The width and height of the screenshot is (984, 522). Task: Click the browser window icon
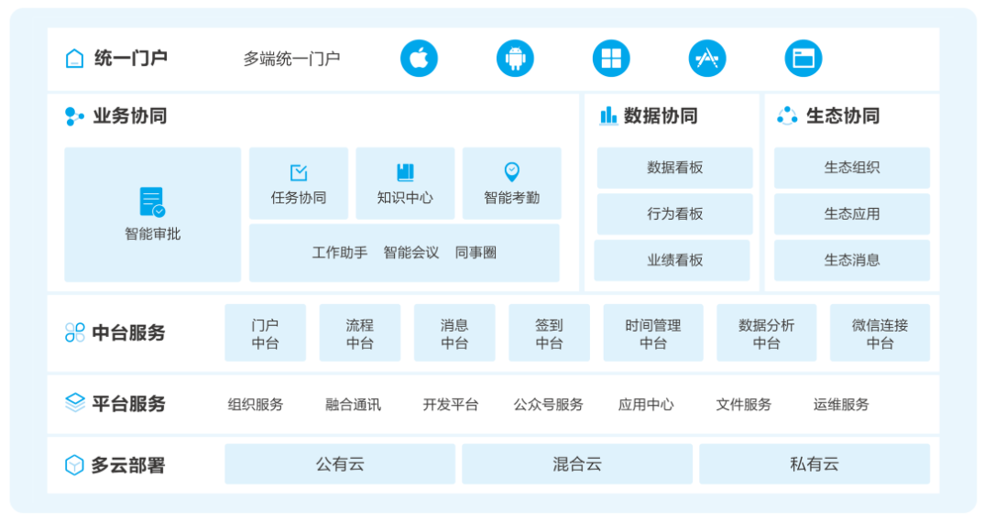(x=804, y=59)
